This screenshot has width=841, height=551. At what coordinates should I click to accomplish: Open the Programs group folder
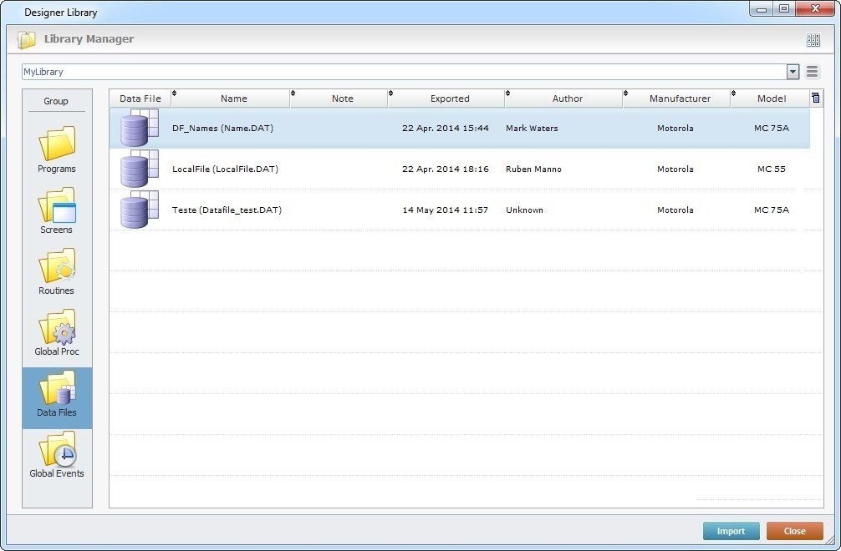pos(57,150)
